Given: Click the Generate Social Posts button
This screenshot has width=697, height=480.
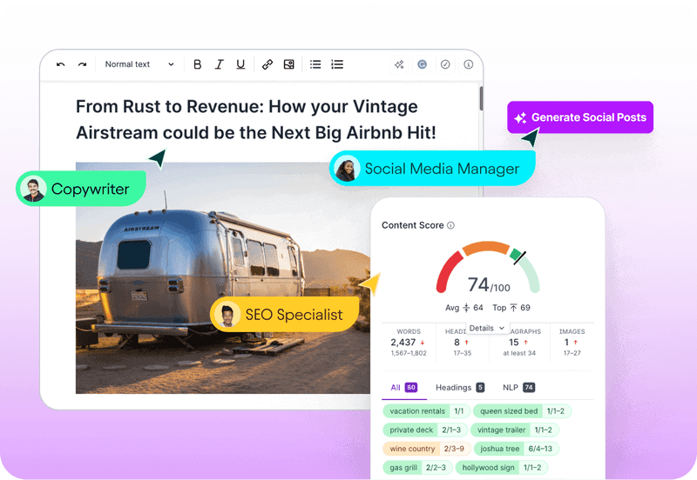Looking at the screenshot, I should (580, 117).
